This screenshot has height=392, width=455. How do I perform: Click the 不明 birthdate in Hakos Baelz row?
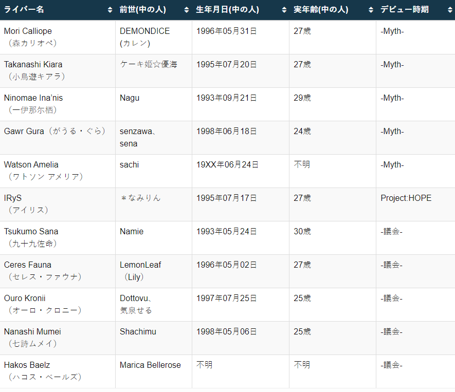[x=204, y=365]
